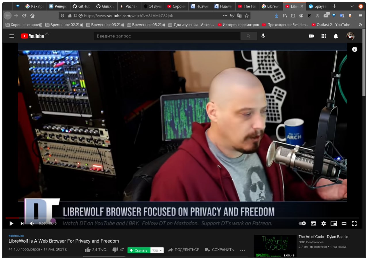This screenshot has height=260, width=368.
Task: Switch to The Fas YouTube tab
Action: 247,6
